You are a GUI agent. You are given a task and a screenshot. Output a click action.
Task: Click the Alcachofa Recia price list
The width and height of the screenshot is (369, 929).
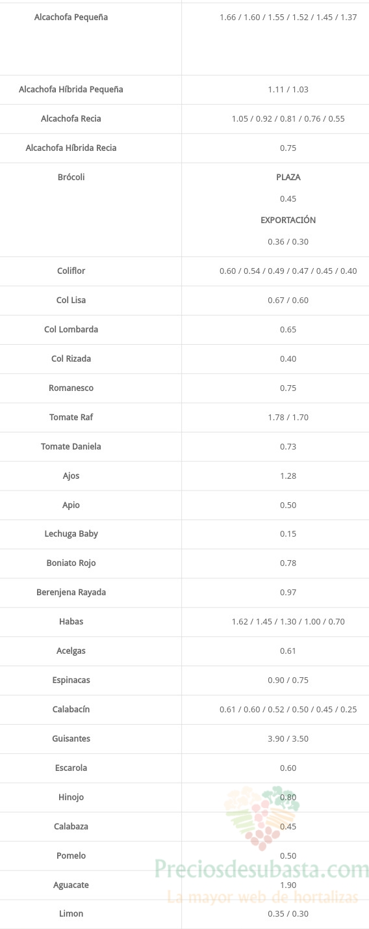288,118
